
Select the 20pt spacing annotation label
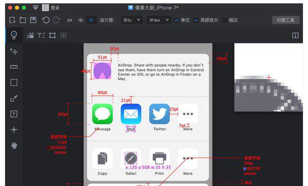[x=114, y=49]
